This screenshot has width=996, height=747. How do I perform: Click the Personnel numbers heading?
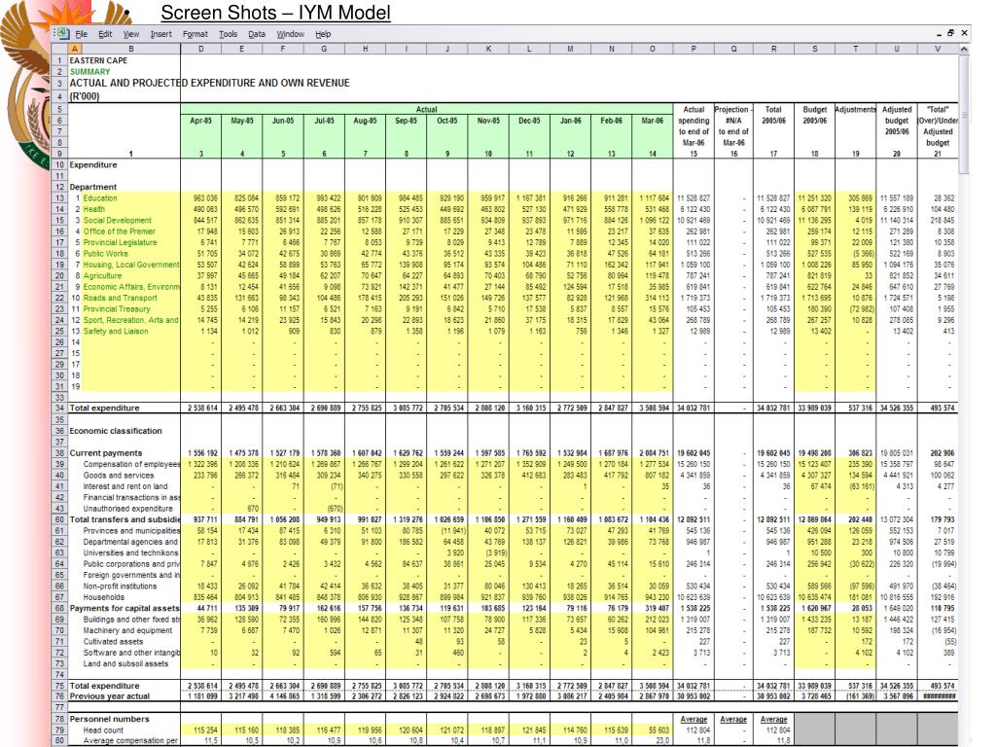coord(109,719)
